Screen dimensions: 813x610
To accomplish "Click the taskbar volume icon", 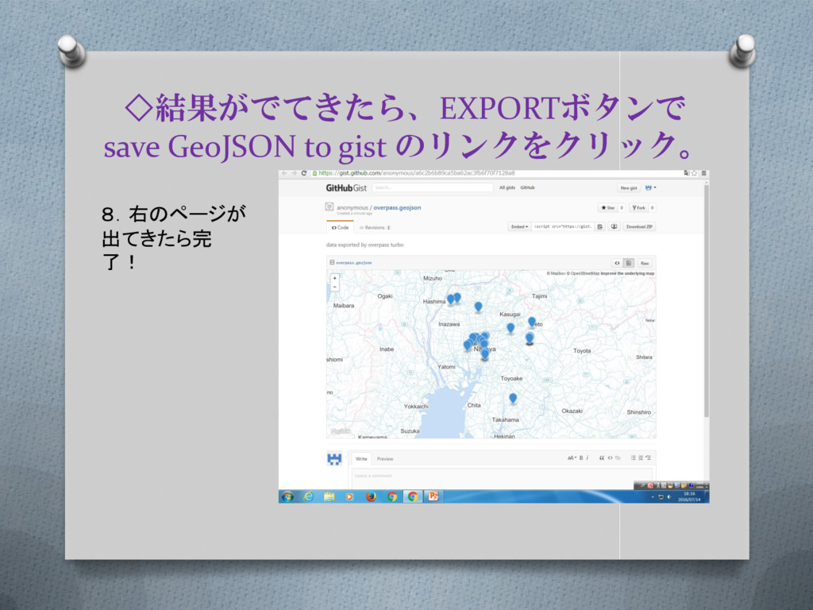I will (x=669, y=497).
